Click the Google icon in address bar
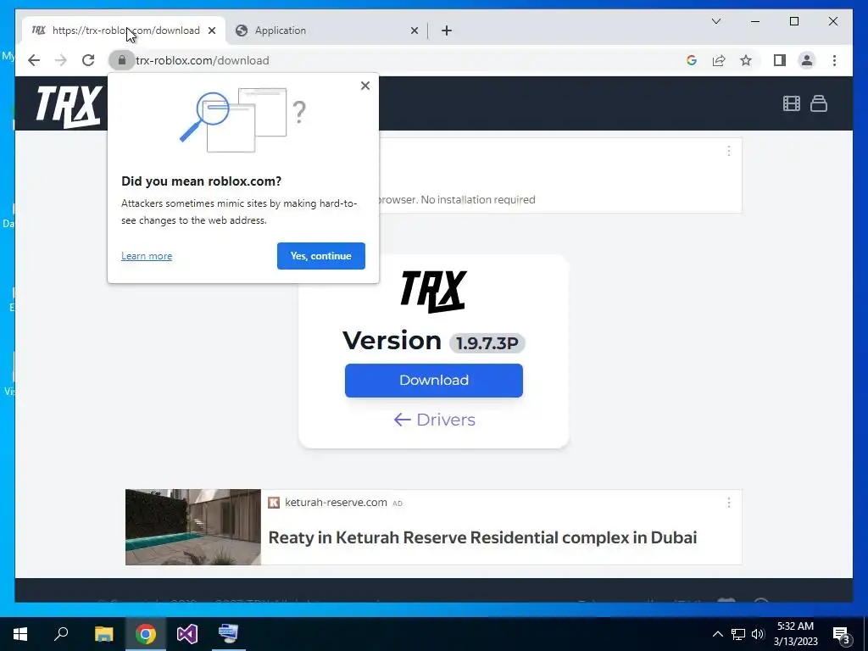 pos(692,60)
